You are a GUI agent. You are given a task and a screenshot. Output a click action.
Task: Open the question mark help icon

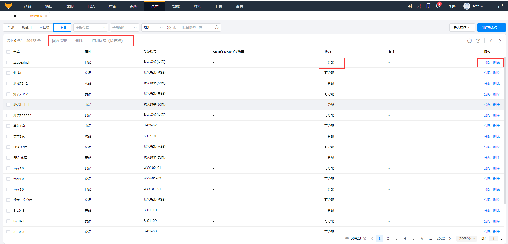tap(478, 41)
